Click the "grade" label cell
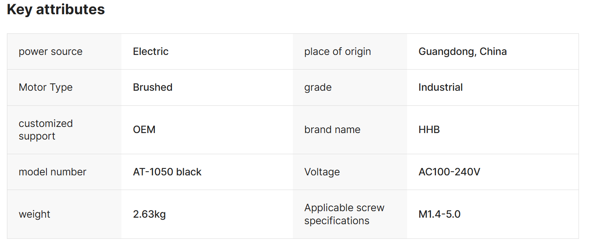Viewport: 592px width, 249px height. point(318,87)
